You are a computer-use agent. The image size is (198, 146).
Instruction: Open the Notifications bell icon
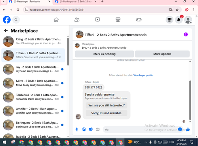179,20
